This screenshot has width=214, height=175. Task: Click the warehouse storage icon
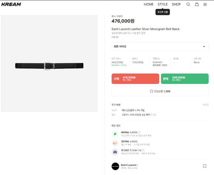115,152
